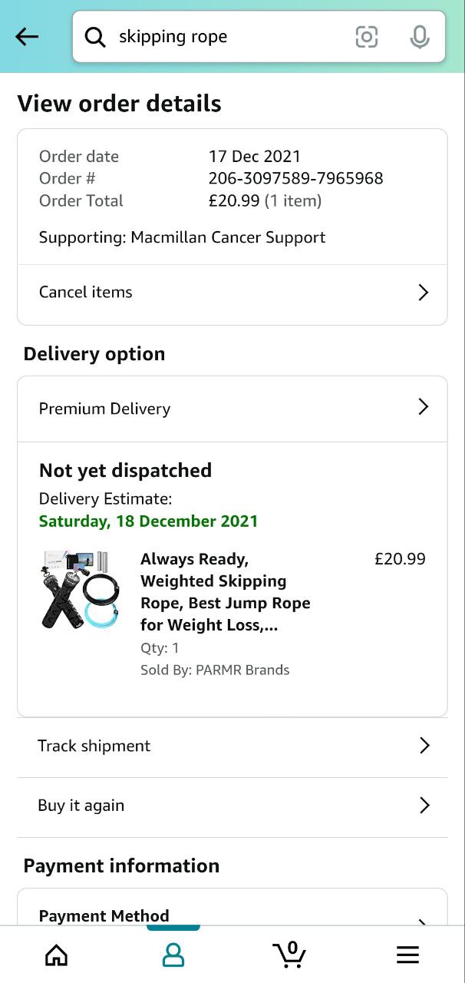Open the Payment Method section
The width and height of the screenshot is (465, 983).
tap(104, 915)
